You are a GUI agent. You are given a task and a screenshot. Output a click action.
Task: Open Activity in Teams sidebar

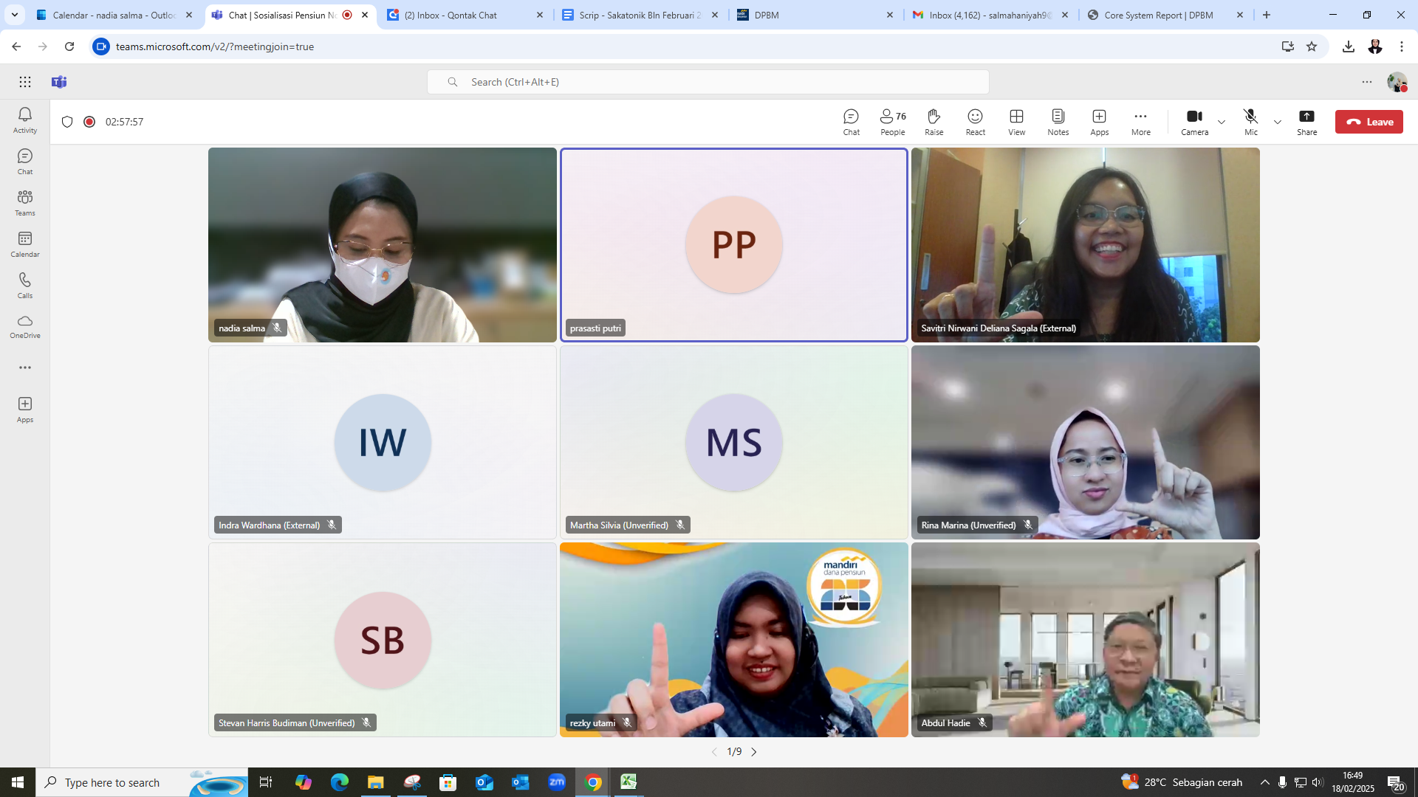25,120
